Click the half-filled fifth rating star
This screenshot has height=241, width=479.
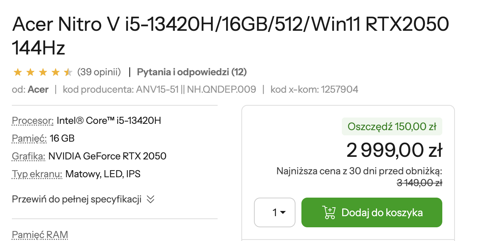click(68, 72)
